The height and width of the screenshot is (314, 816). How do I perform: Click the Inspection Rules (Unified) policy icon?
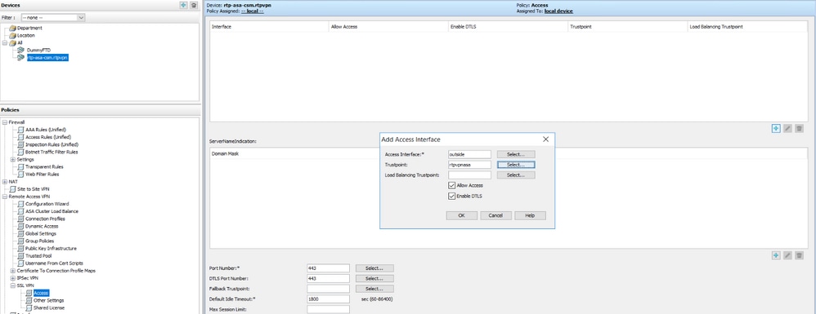(x=20, y=144)
